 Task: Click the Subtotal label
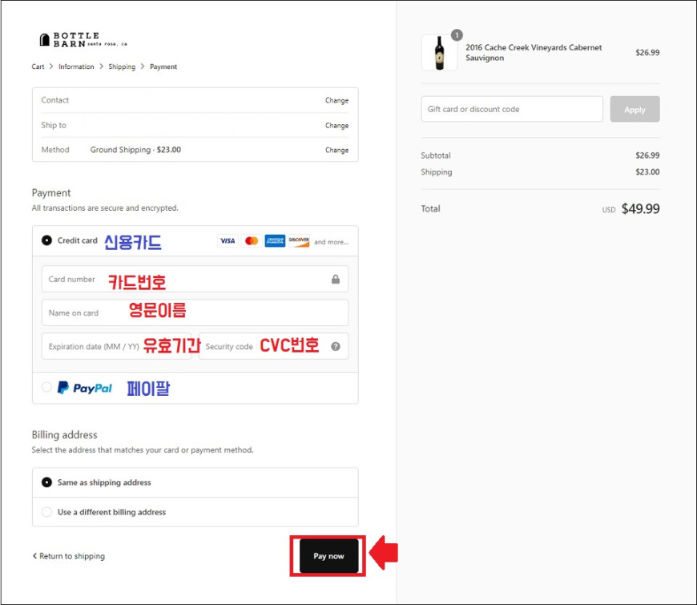coord(436,155)
